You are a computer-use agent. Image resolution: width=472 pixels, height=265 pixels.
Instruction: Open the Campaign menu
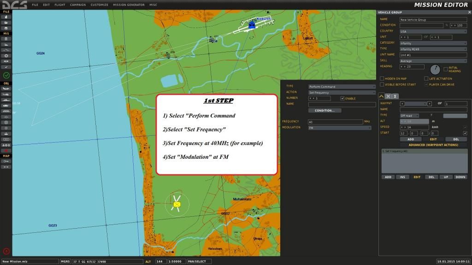tap(77, 5)
